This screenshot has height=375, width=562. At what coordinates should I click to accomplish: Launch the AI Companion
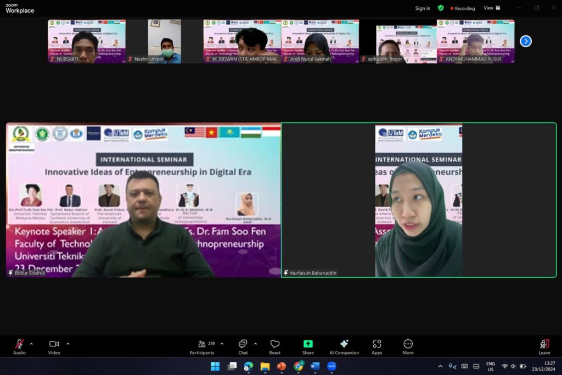[x=344, y=346]
